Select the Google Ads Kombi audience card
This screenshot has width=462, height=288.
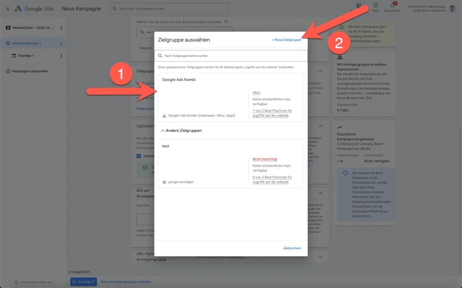[231, 97]
